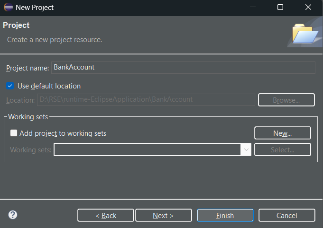323x228 pixels.
Task: Cancel the New Project wizard
Action: 287,215
